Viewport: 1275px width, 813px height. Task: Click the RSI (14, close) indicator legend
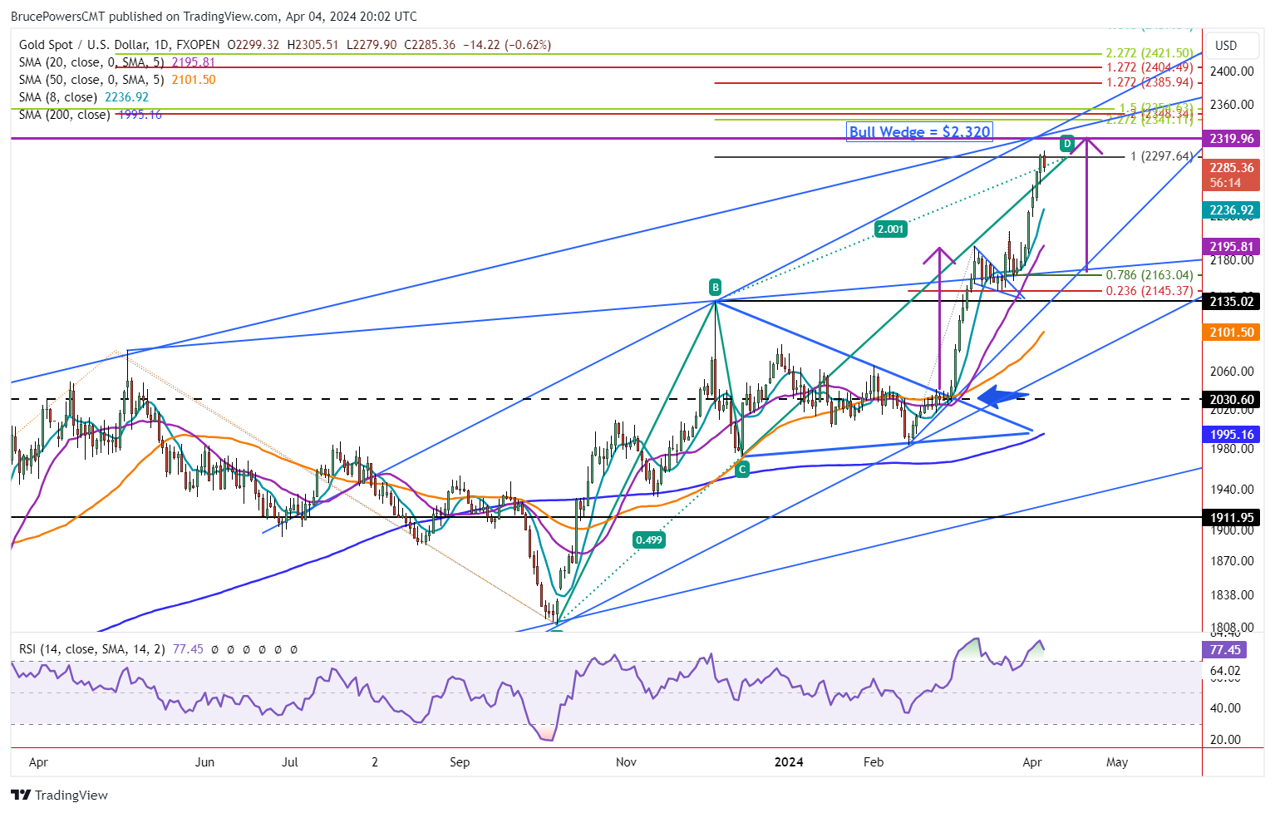pyautogui.click(x=91, y=648)
